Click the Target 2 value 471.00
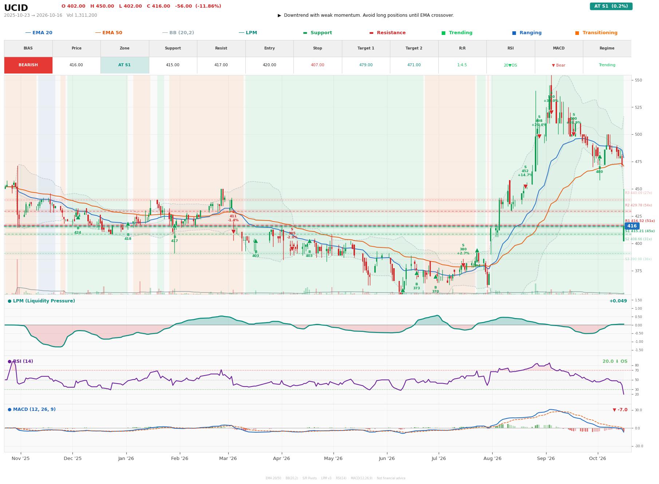The height and width of the screenshot is (484, 659). click(414, 65)
